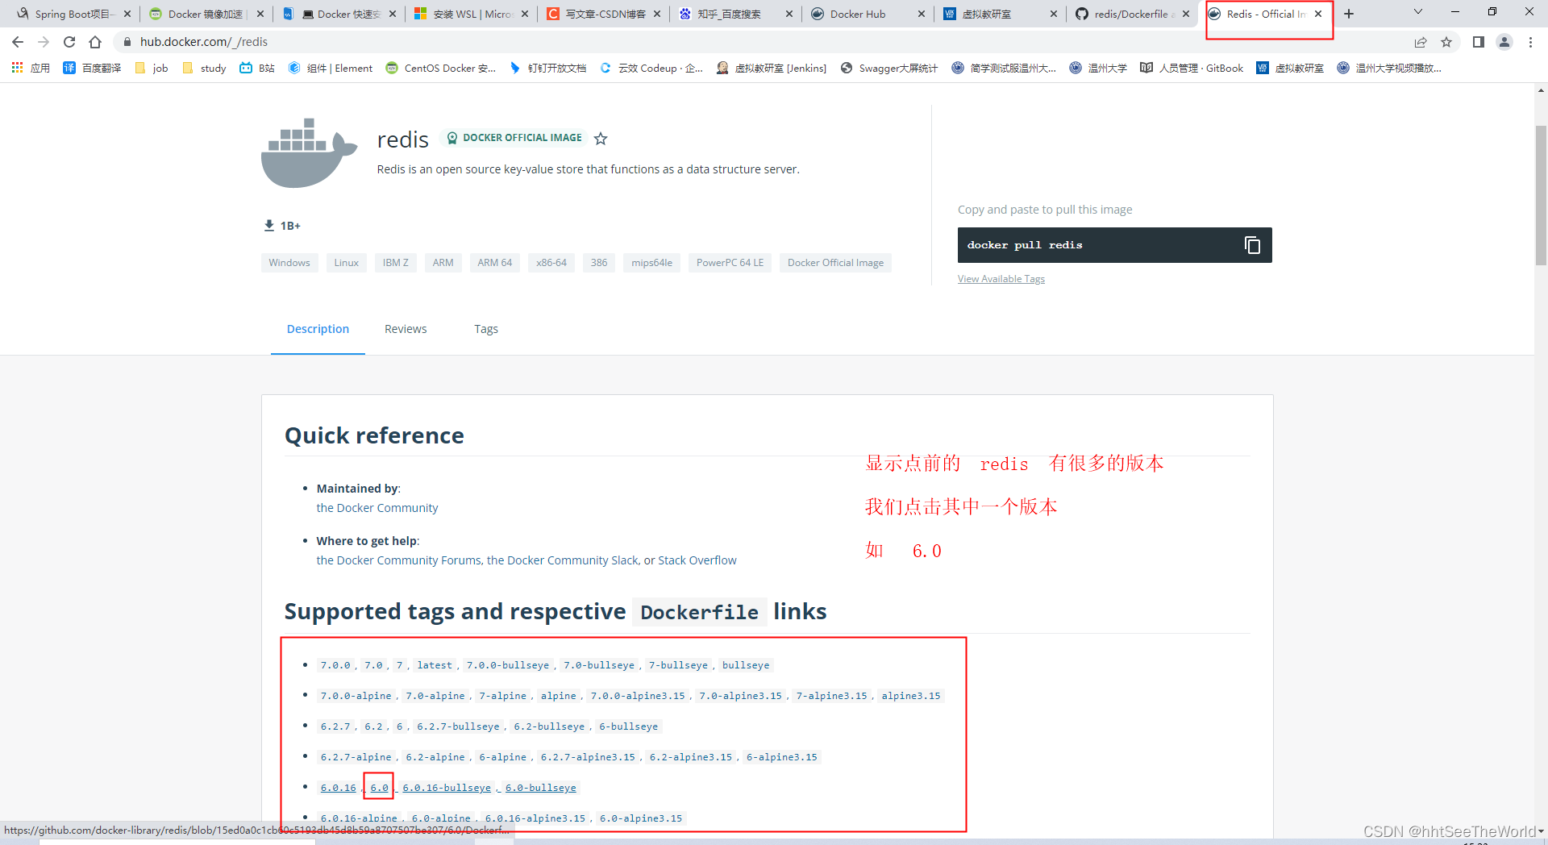This screenshot has width=1548, height=845.
Task: Open the browser home page
Action: (95, 42)
